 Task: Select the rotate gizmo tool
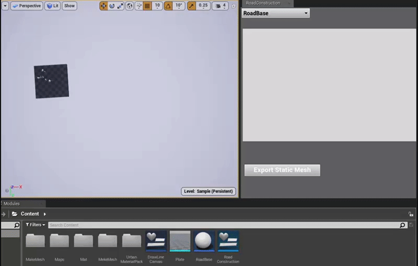[x=112, y=6]
